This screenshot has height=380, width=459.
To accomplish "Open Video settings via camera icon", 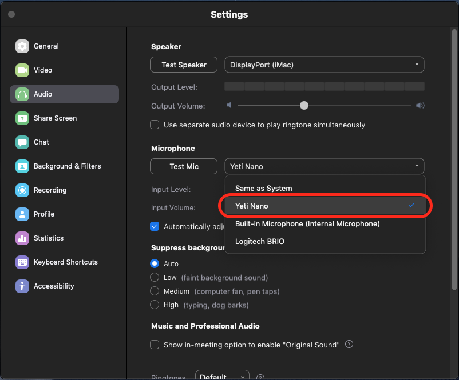I will tap(22, 70).
